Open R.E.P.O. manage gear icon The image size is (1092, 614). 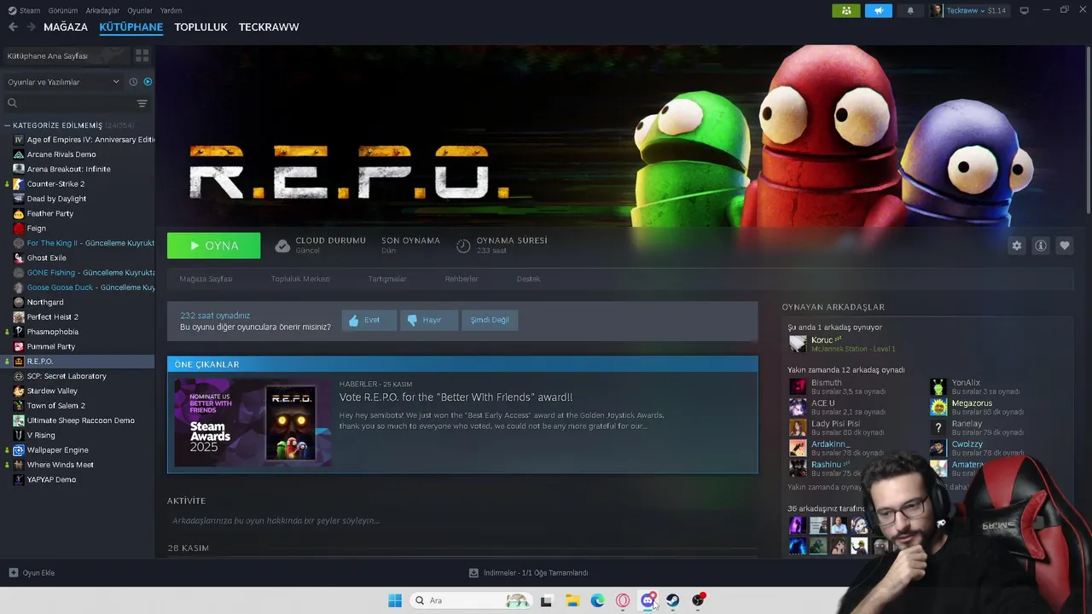(x=1017, y=246)
